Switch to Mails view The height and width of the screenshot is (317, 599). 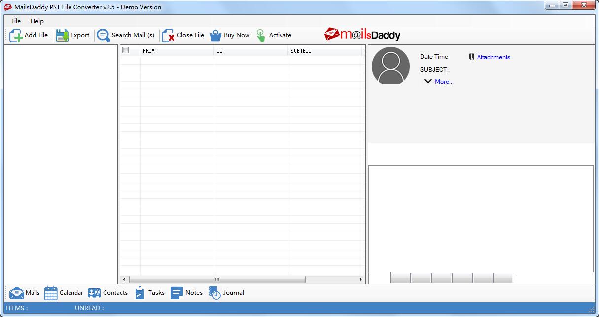[25, 293]
